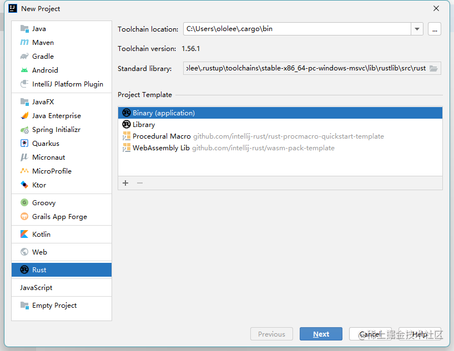
Task: Click inside the Standard library path field
Action: coord(305,68)
